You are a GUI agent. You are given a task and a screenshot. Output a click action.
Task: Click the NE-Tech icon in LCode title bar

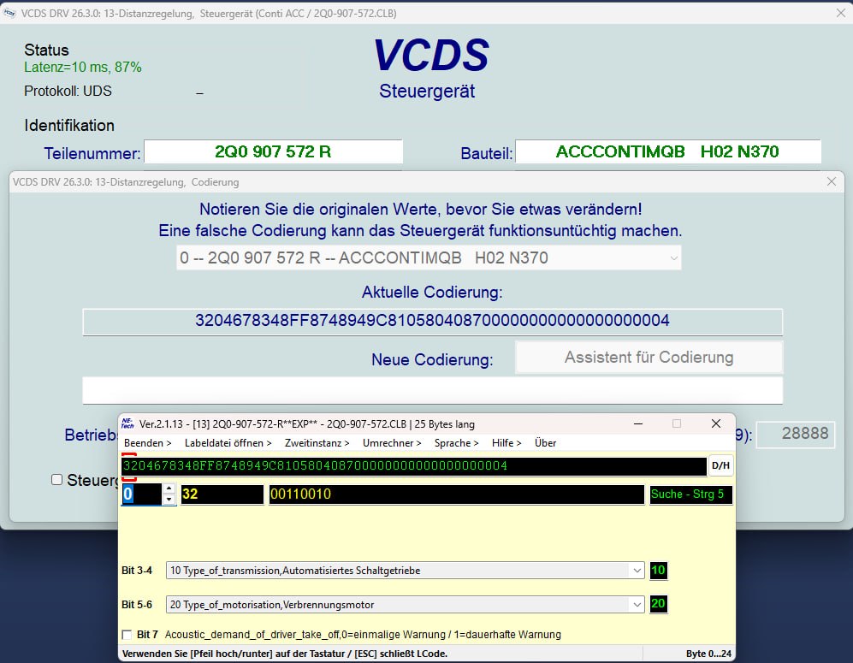pyautogui.click(x=127, y=423)
